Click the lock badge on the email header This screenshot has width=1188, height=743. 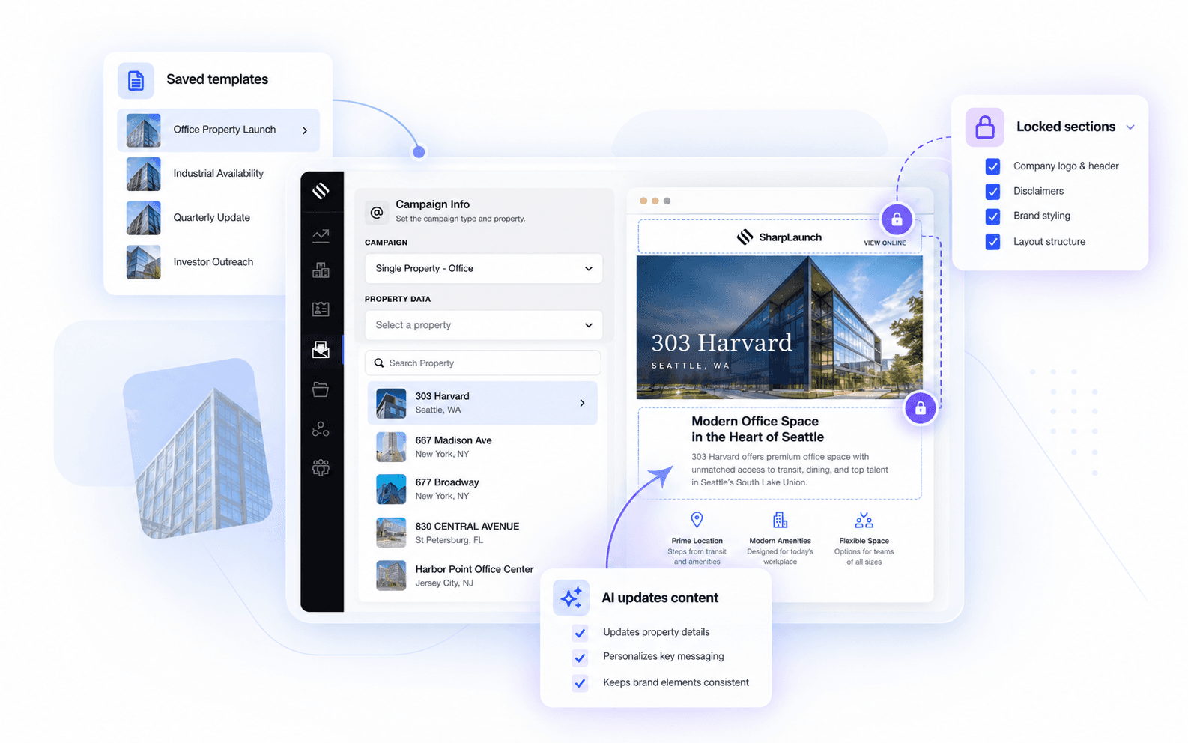[897, 219]
